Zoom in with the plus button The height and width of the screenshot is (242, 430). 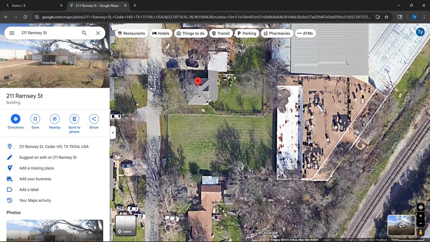(x=421, y=216)
